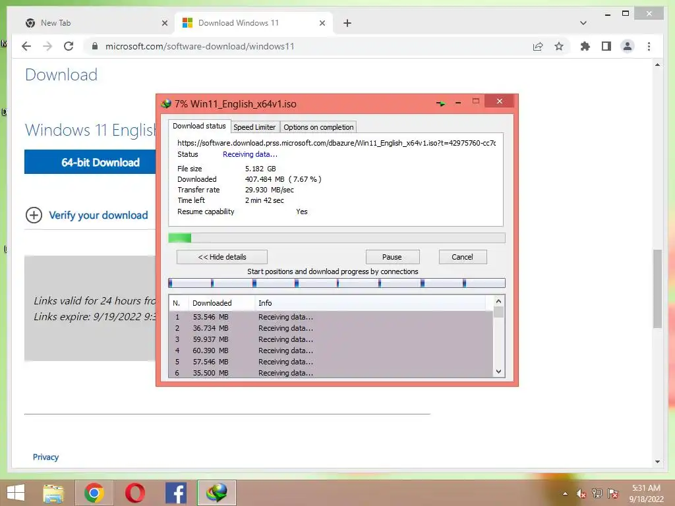675x506 pixels.
Task: Open a new tab with plus button
Action: (347, 23)
